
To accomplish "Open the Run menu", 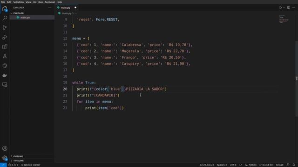I will coord(41,2).
